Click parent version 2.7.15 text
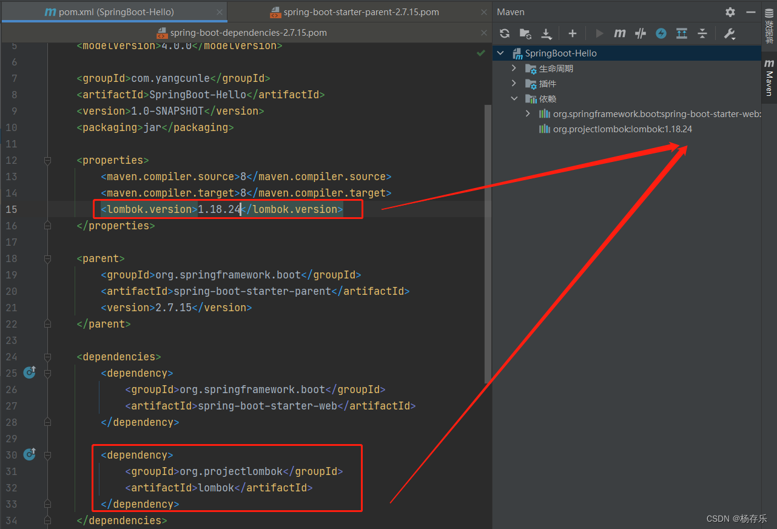777x529 pixels. click(x=173, y=308)
